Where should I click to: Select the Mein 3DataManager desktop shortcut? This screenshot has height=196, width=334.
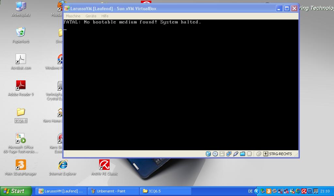[21, 168]
